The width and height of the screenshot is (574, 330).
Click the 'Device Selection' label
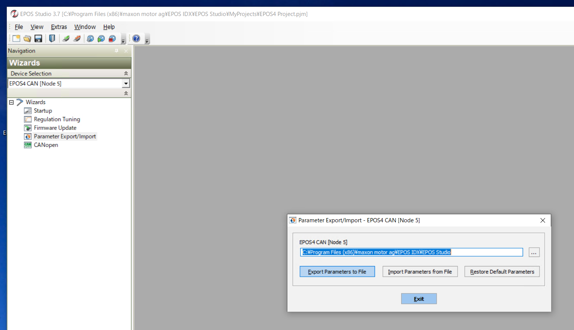click(31, 73)
